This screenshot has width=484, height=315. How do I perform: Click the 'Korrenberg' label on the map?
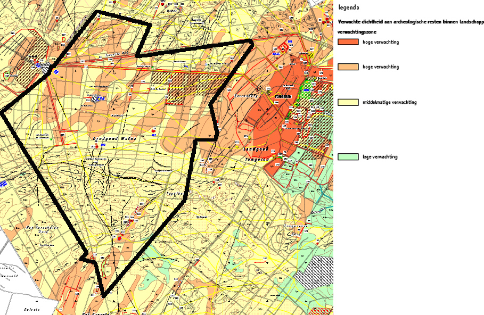pos(247,95)
